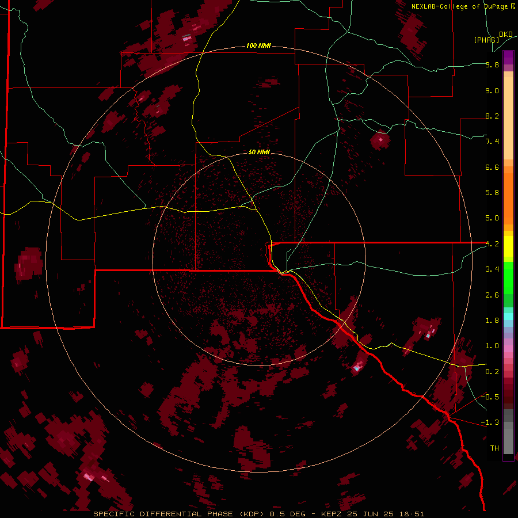Click the 1.0 value on the color scale
This screenshot has width=518, height=518.
click(x=492, y=346)
